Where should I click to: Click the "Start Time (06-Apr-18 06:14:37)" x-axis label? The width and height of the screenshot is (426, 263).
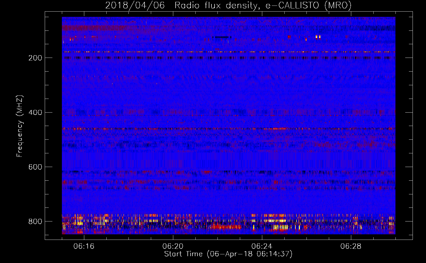[228, 254]
